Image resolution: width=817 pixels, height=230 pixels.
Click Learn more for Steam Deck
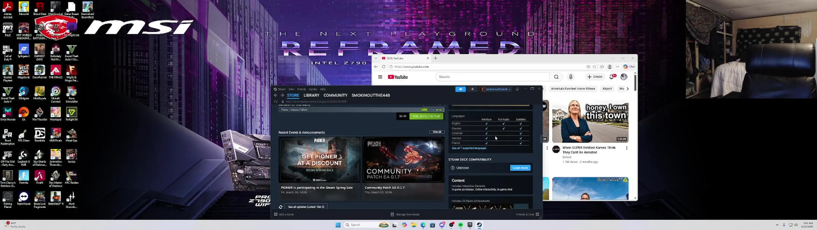click(520, 168)
